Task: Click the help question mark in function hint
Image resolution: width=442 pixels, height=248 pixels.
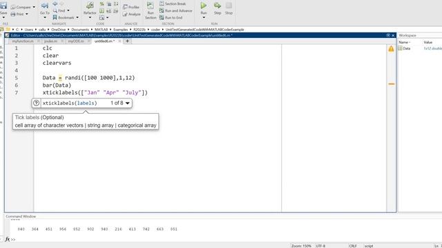Action: [36, 103]
